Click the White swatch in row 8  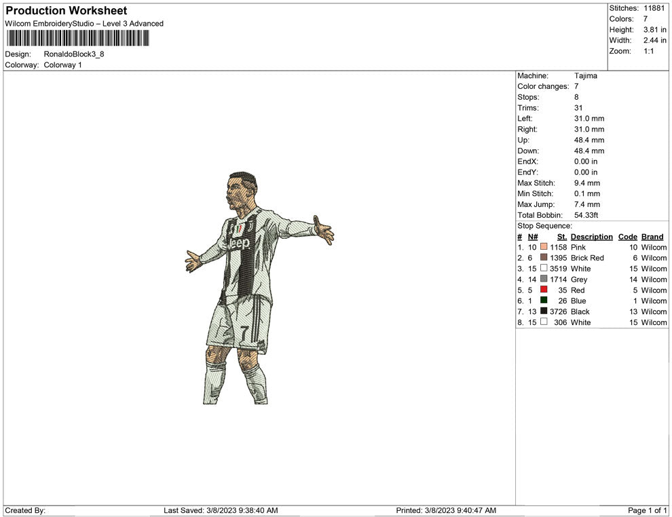[x=544, y=322]
